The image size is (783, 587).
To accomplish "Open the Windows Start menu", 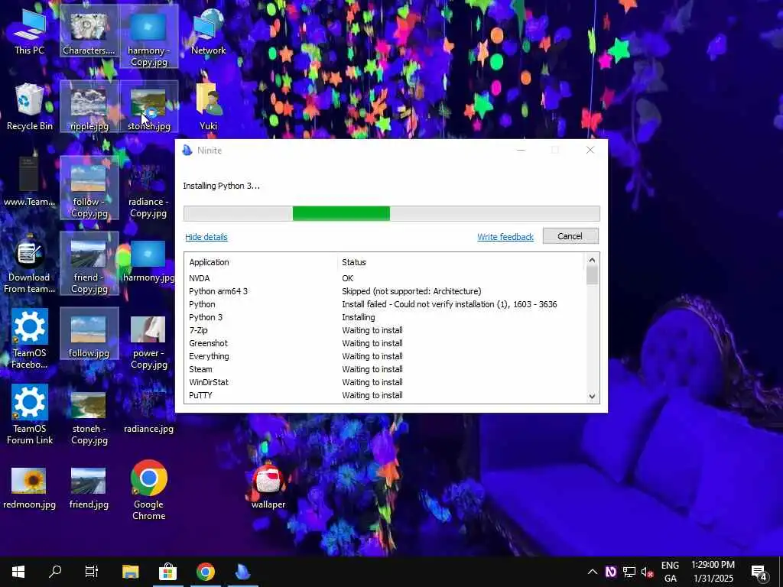I will 18,572.
